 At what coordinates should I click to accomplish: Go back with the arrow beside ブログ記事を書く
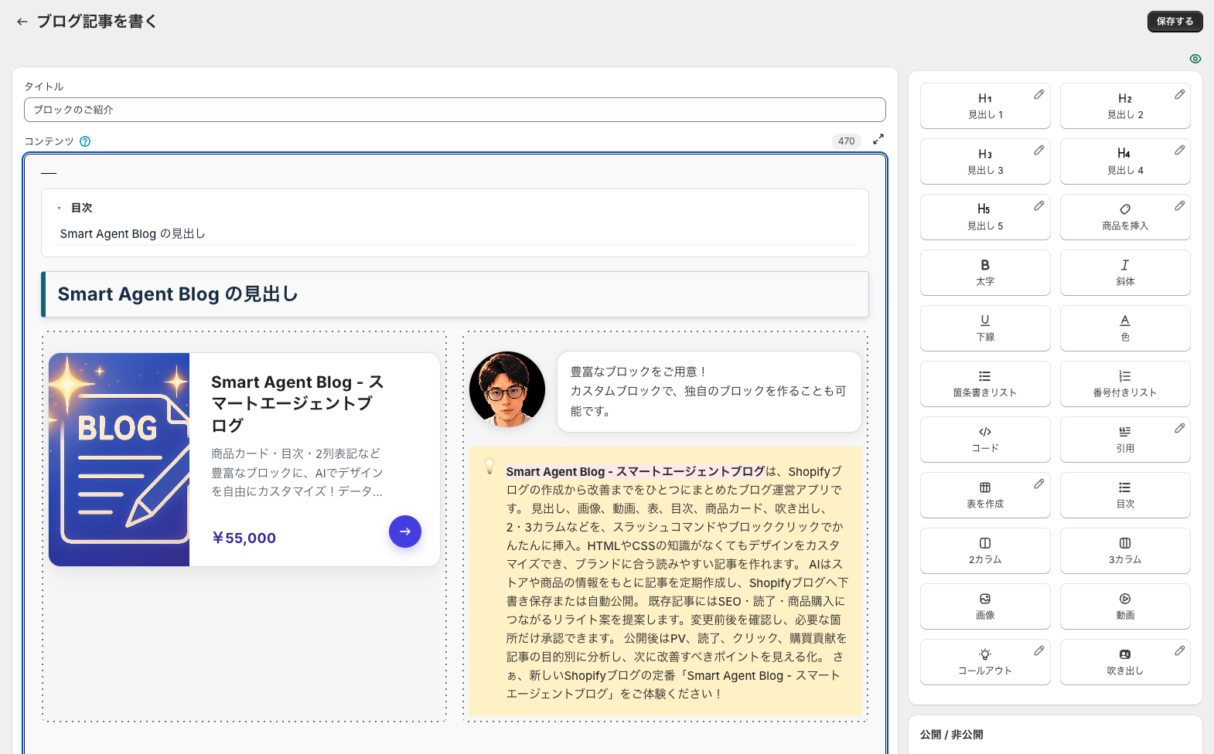pos(22,22)
